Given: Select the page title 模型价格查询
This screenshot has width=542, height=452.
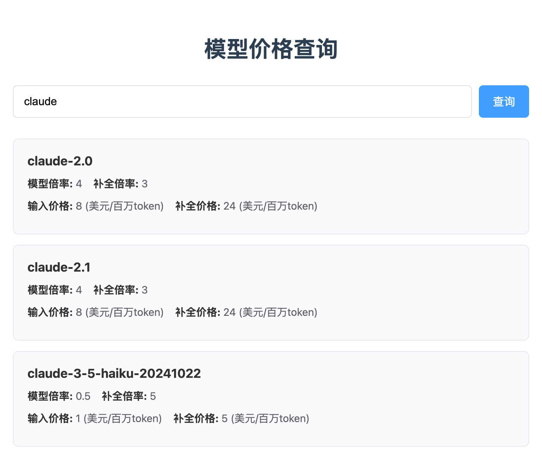Looking at the screenshot, I should point(271,49).
